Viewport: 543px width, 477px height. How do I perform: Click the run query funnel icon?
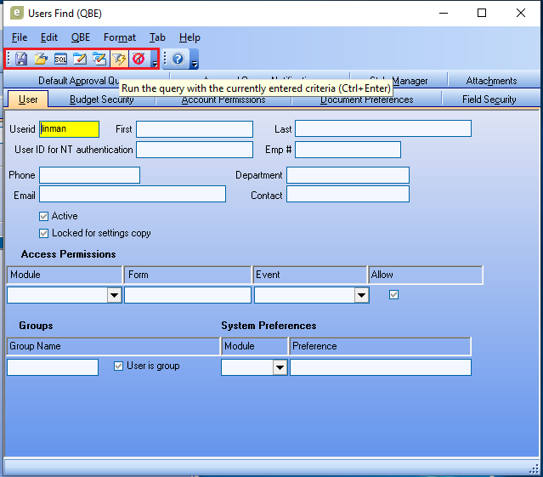[x=119, y=59]
